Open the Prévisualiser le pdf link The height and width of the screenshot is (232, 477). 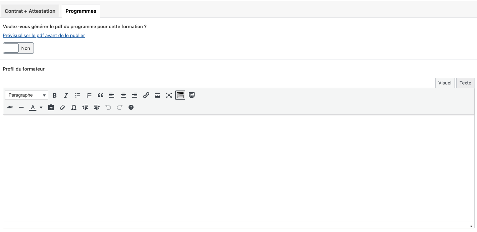(44, 35)
